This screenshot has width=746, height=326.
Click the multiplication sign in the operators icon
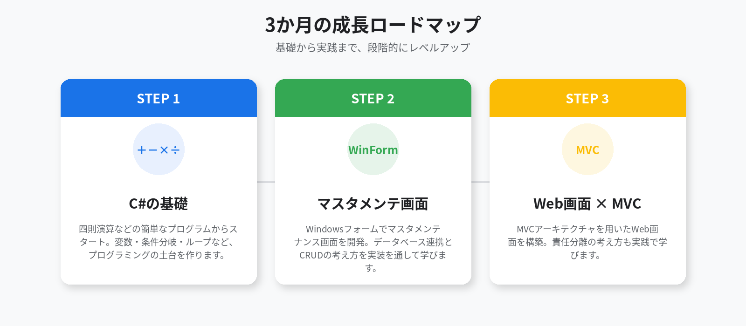[164, 150]
